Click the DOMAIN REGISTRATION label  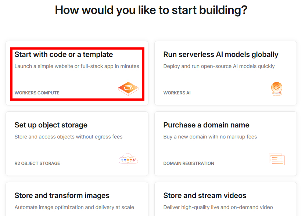(x=189, y=163)
